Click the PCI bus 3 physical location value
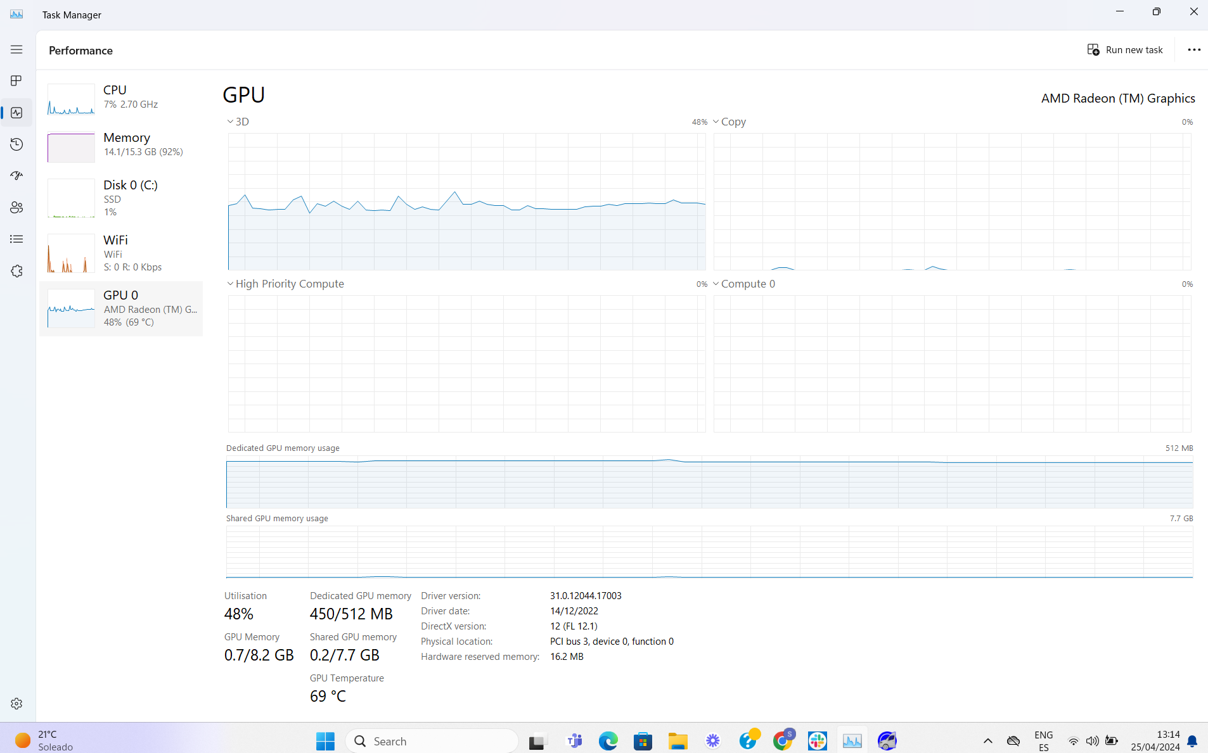1208x753 pixels. click(612, 642)
